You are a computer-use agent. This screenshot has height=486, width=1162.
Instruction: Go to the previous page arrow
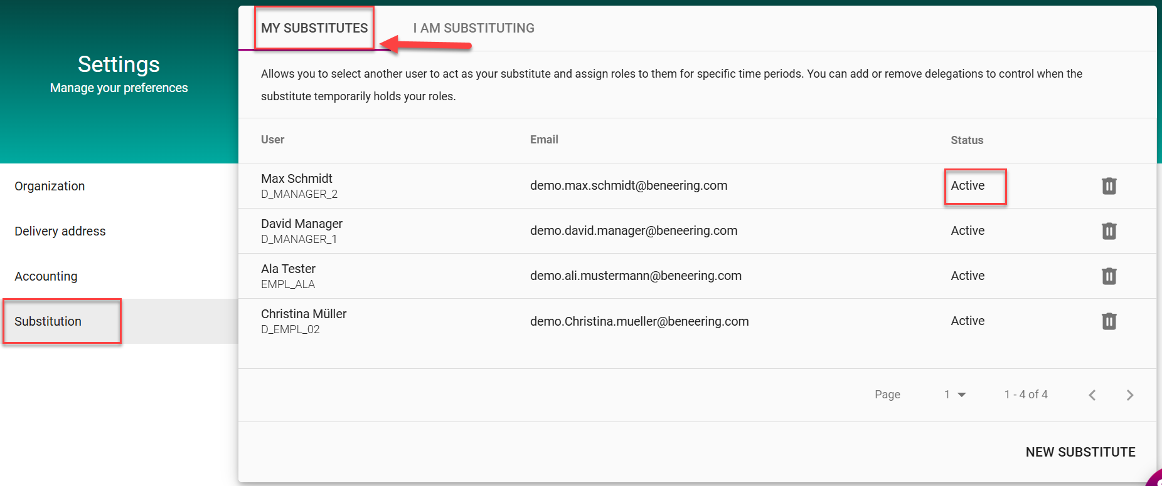[1092, 395]
